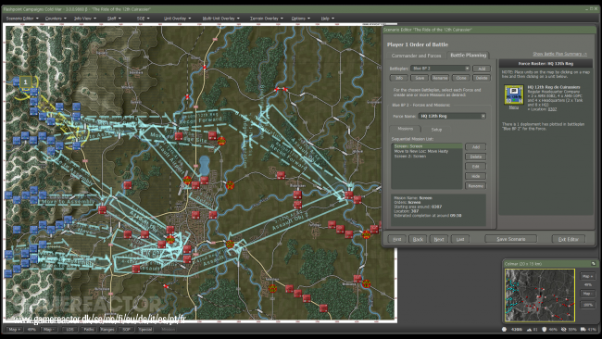The height and width of the screenshot is (339, 602).
Task: Click the battleplan Save button
Action: [420, 78]
